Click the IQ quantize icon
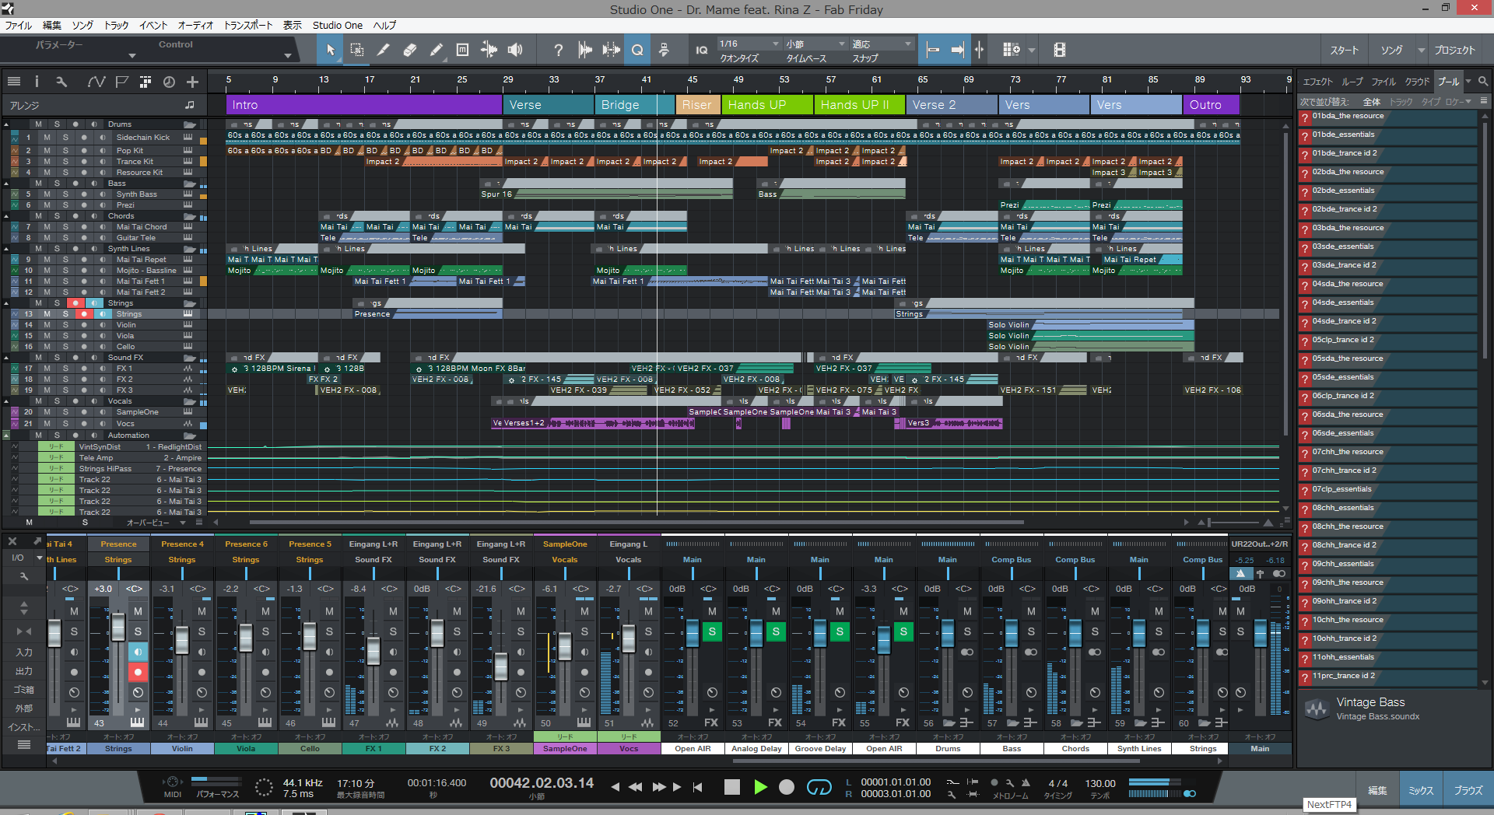Image resolution: width=1494 pixels, height=815 pixels. (x=701, y=50)
